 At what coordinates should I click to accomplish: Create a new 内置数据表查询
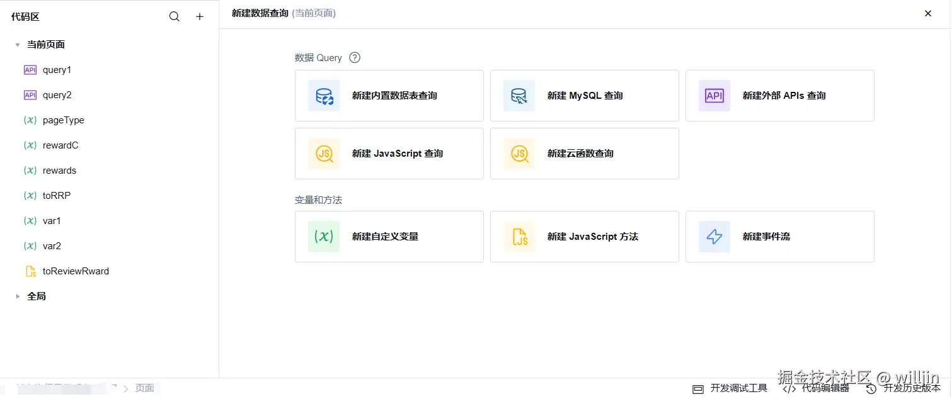pos(389,96)
